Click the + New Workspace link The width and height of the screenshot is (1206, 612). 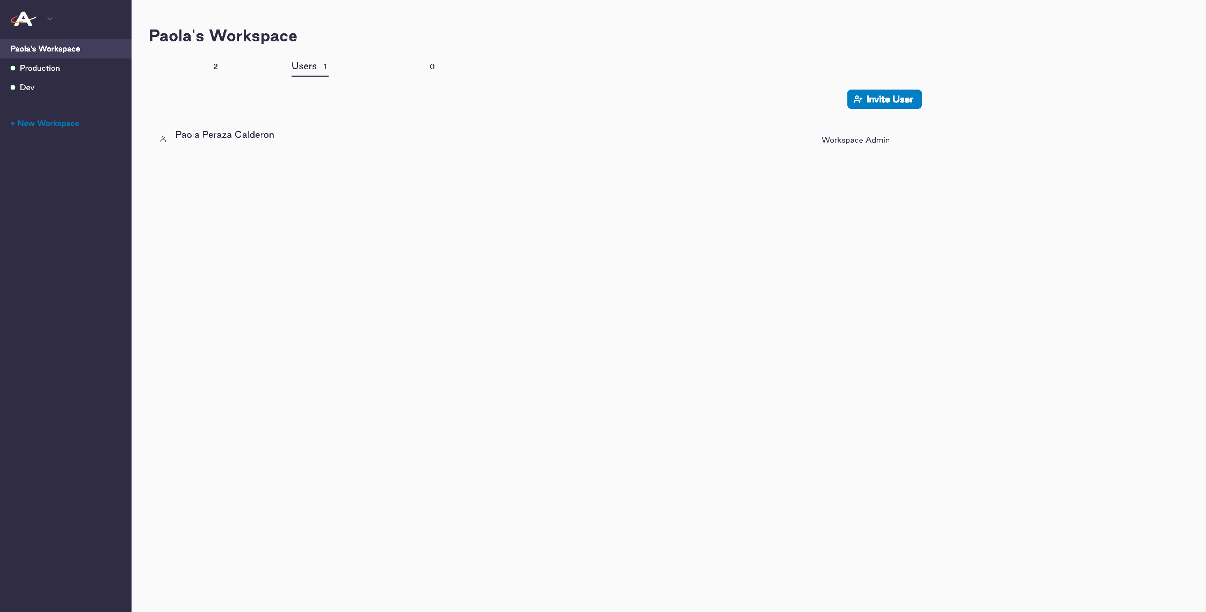click(x=45, y=123)
